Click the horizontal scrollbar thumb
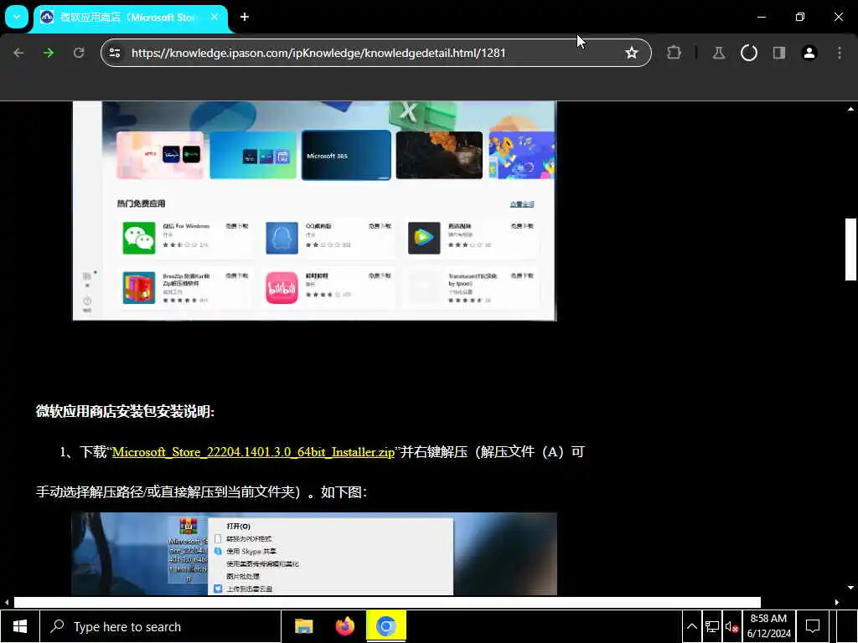The height and width of the screenshot is (643, 858). point(387,602)
